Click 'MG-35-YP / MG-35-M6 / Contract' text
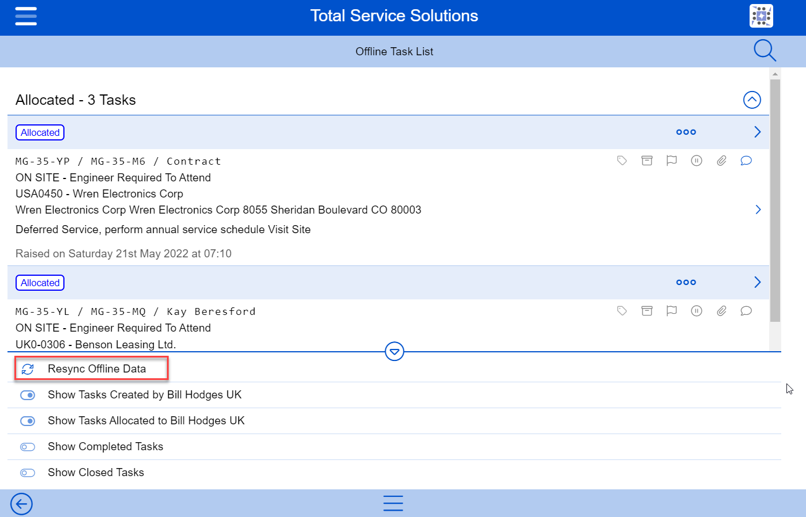The width and height of the screenshot is (806, 517). (118, 161)
